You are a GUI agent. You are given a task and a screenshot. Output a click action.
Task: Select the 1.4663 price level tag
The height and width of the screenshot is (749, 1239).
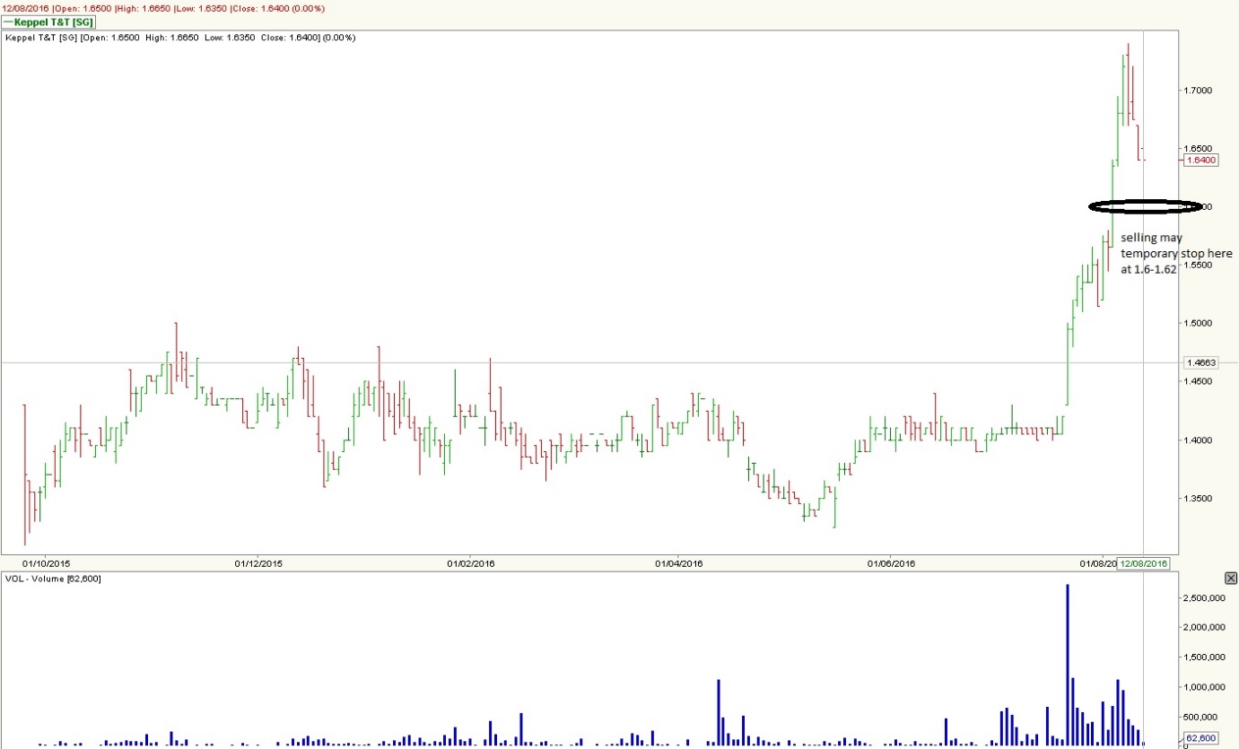[1201, 362]
